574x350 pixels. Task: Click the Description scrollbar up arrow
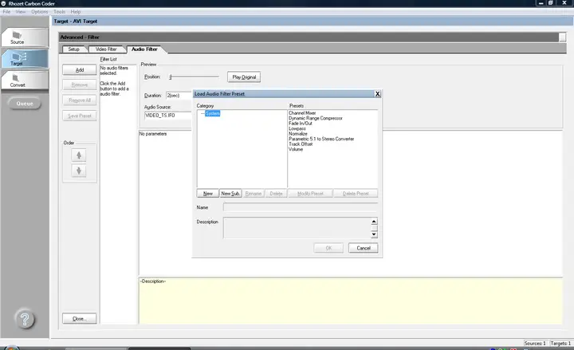[x=374, y=222]
